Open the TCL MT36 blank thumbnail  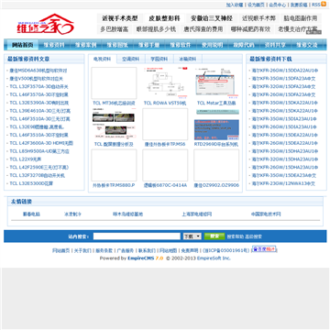click(x=114, y=82)
